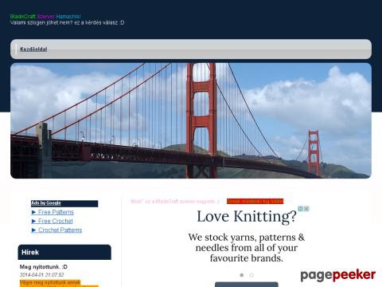382x287 pixels.
Task: Select the first carousel dot in the ad
Action: [242, 275]
